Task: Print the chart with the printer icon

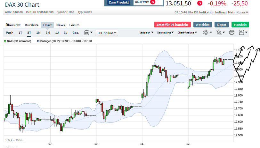Action: pyautogui.click(x=232, y=33)
